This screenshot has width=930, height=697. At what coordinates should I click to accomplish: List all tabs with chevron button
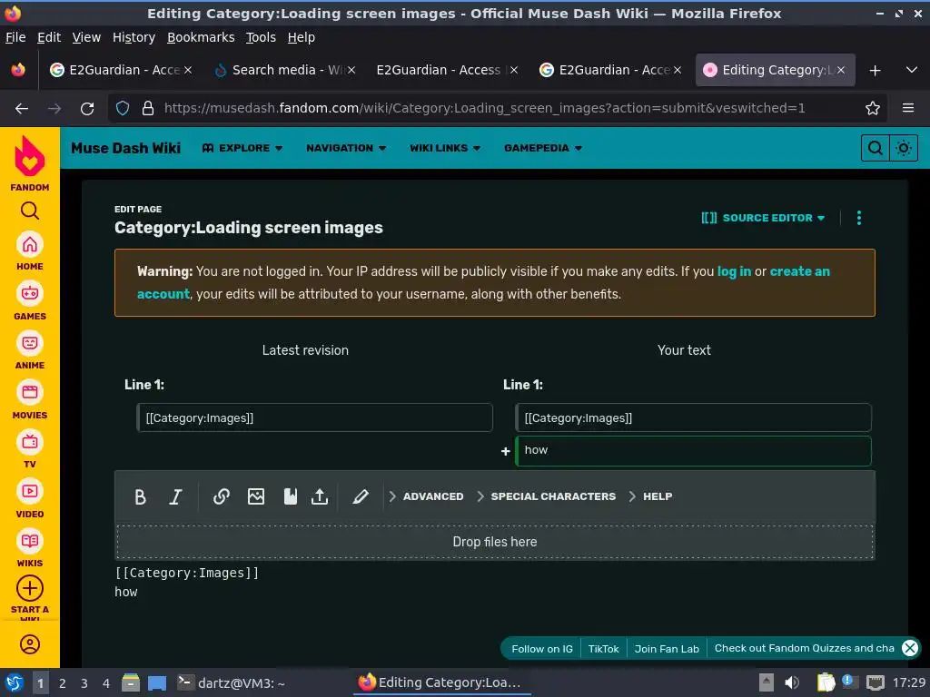[x=912, y=70]
